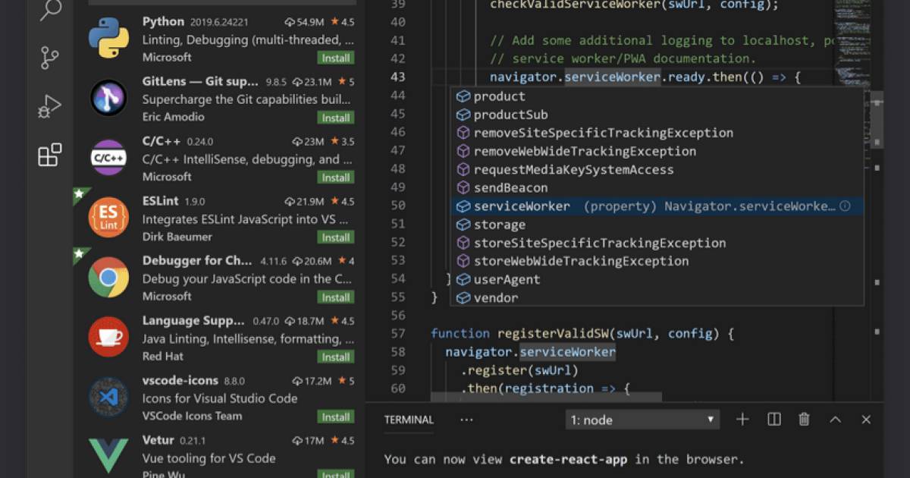
Task: Open the Vetur extension Install options
Action: [x=336, y=475]
